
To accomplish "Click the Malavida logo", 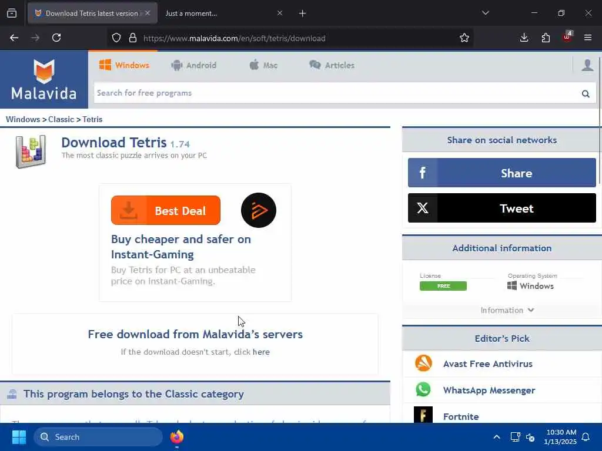I will click(44, 80).
